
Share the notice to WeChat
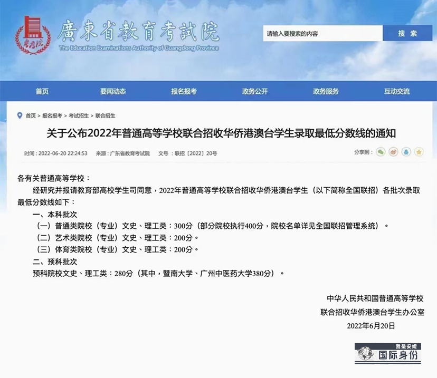(x=381, y=152)
